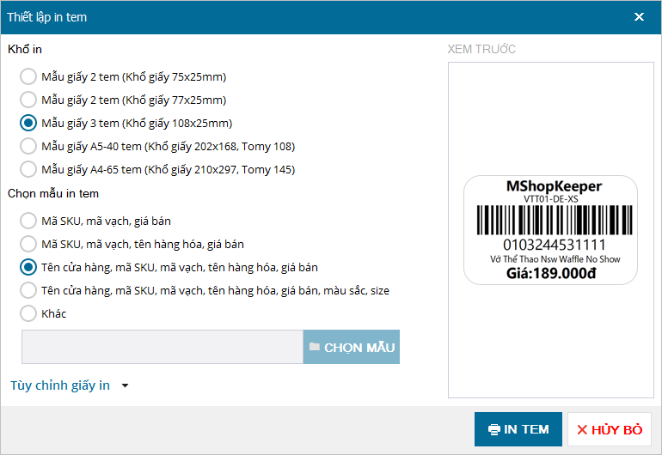
Task: Select Mẫu giấy A5-40 tem option
Action: 28,146
